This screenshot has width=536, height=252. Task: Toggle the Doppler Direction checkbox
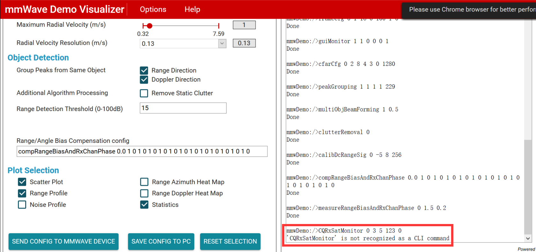[x=144, y=80]
